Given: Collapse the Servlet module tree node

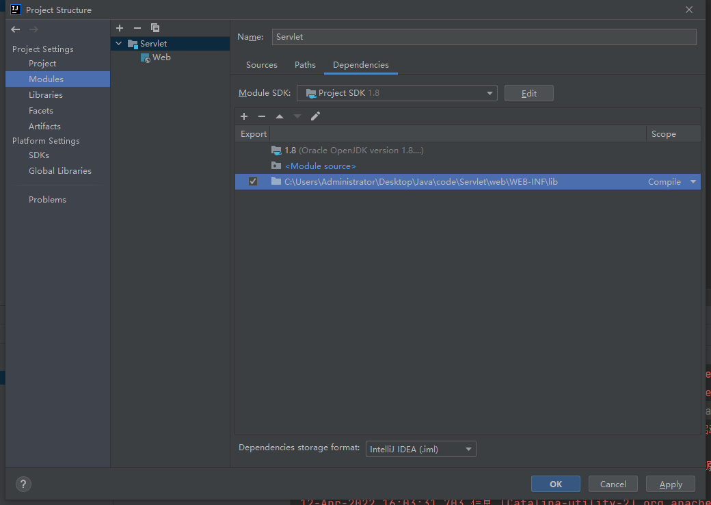Looking at the screenshot, I should (119, 44).
